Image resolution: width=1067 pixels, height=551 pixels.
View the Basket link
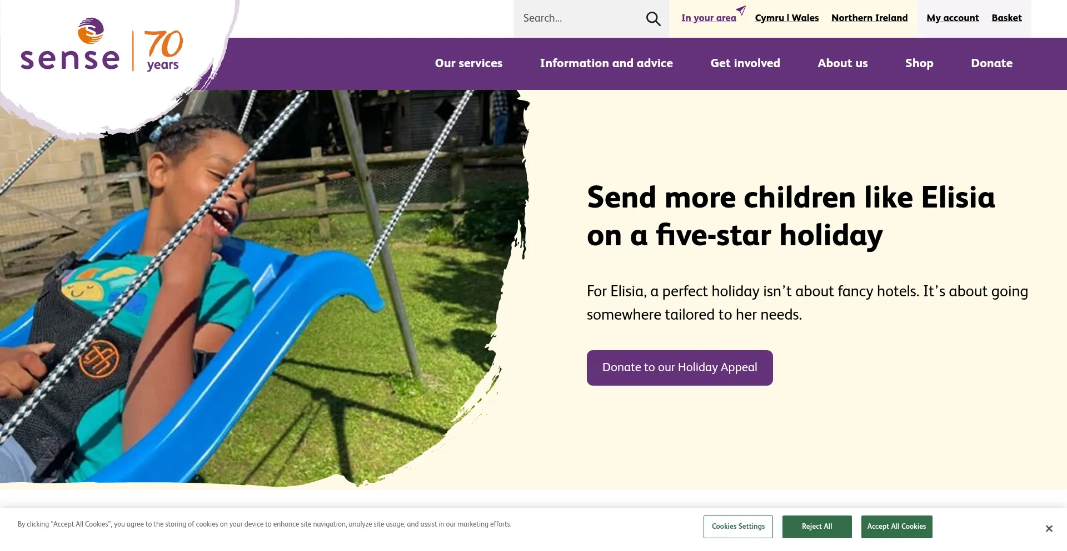[x=1006, y=18]
